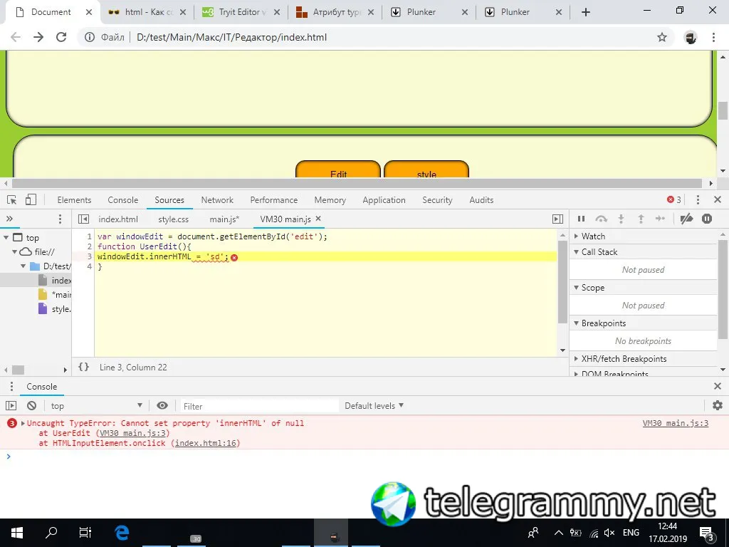Bookmark this page with the star icon
This screenshot has height=547, width=729.
[662, 37]
